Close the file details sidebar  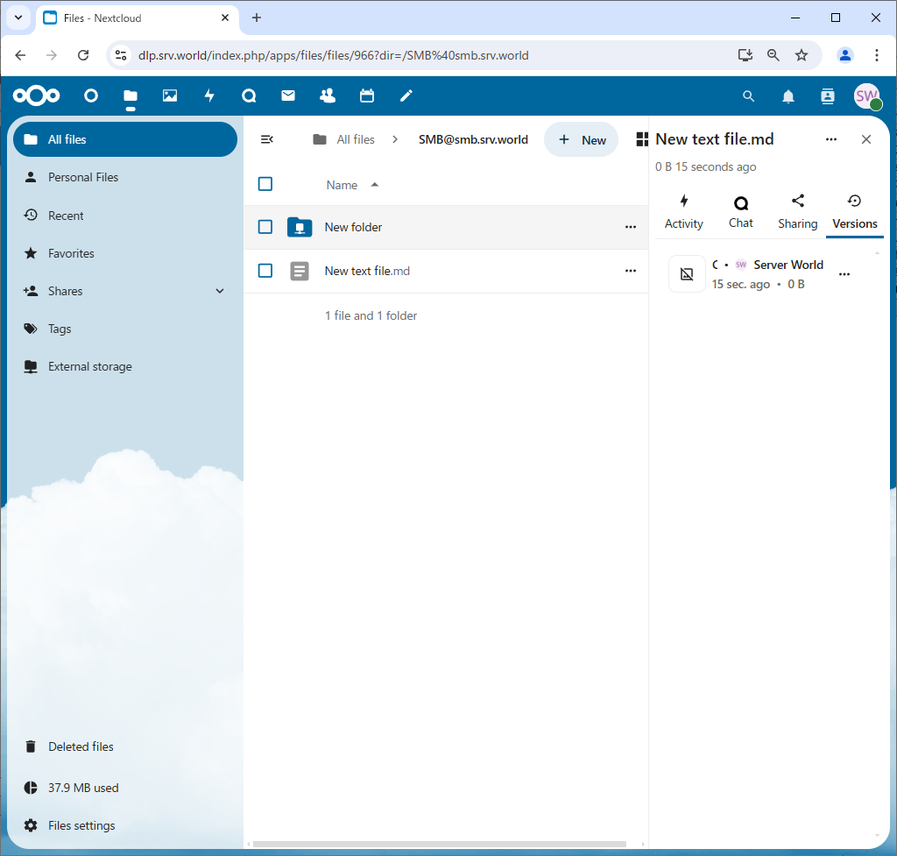pos(866,139)
